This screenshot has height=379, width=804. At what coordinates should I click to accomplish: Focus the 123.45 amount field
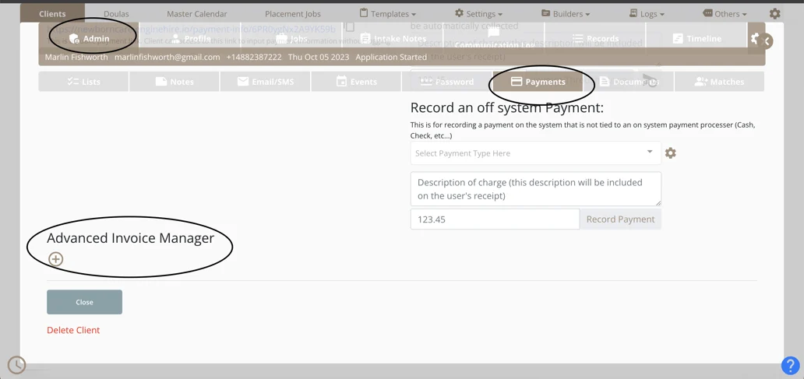pyautogui.click(x=495, y=219)
